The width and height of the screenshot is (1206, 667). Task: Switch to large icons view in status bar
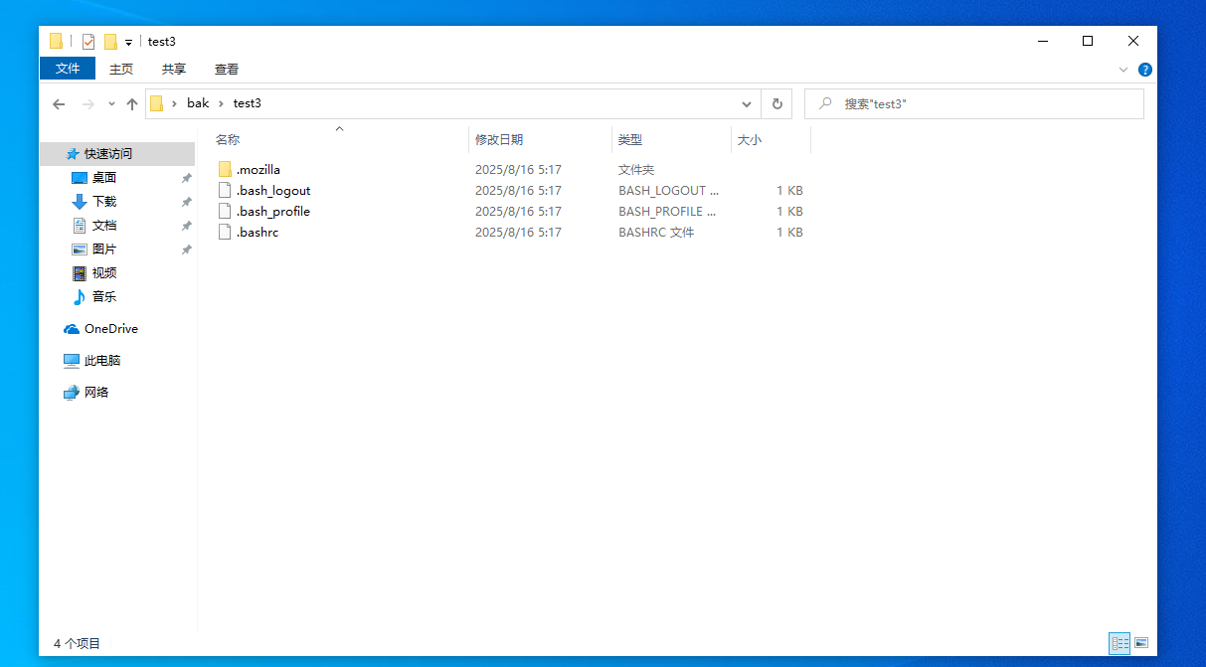(1141, 643)
